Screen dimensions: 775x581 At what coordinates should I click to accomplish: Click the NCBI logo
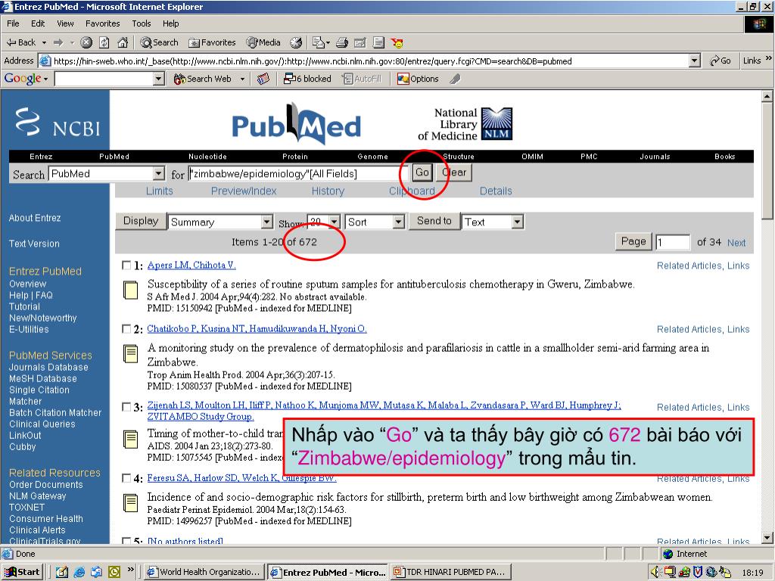coord(58,123)
